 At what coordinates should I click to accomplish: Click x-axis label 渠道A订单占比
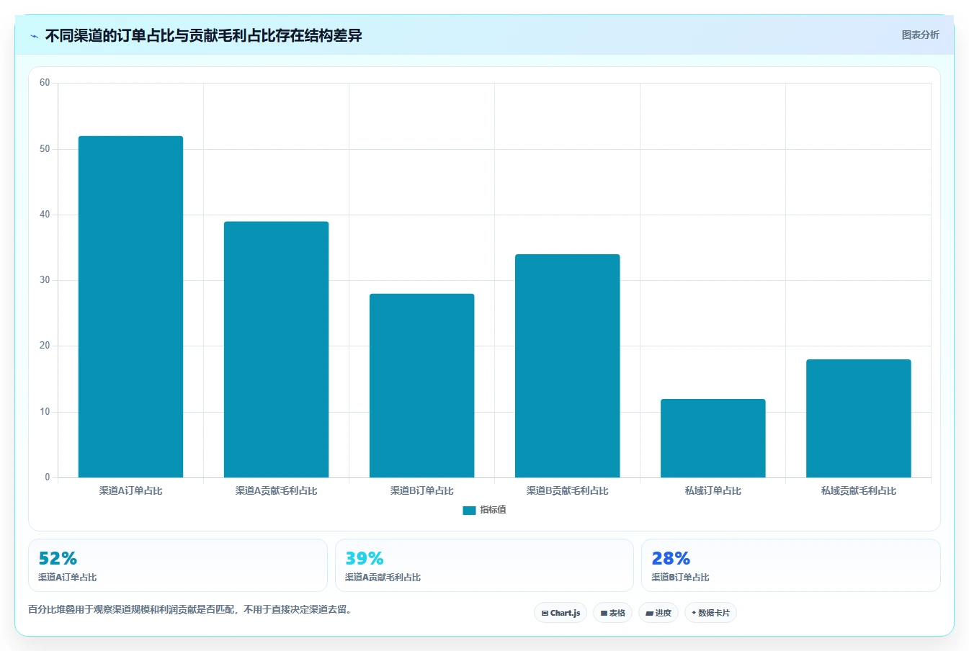(x=130, y=491)
